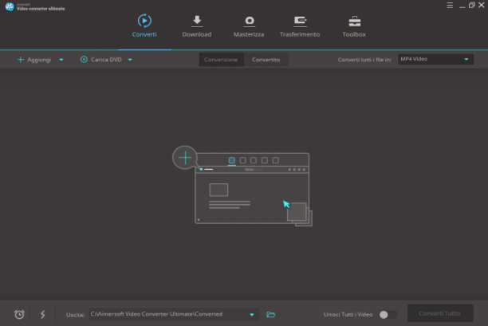Select the Convertito tab
The image size is (488, 326).
click(266, 60)
